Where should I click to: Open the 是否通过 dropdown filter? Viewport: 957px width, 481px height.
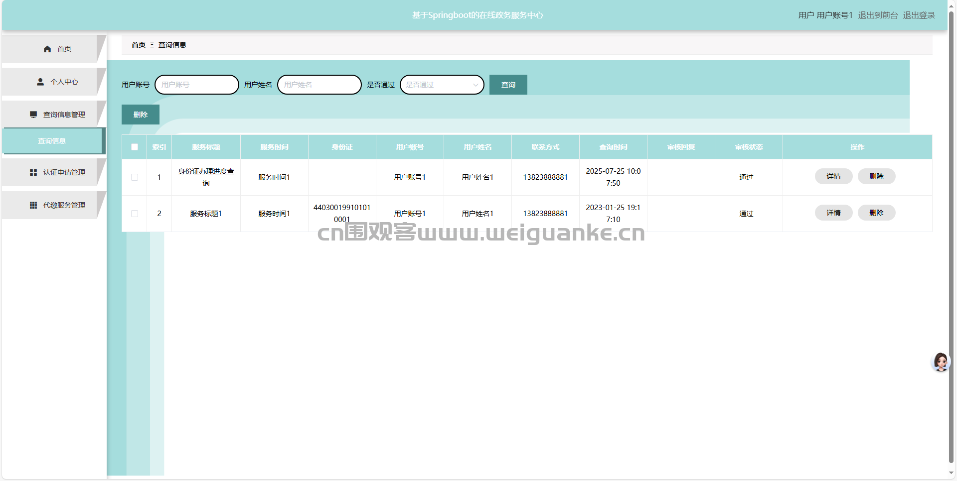pyautogui.click(x=442, y=85)
